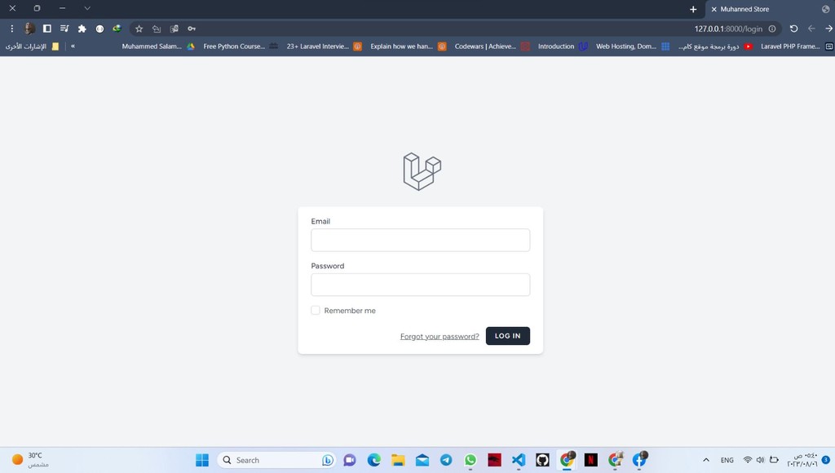Toggle the browser side panel icon
Screen dimensions: 835x473
46,29
